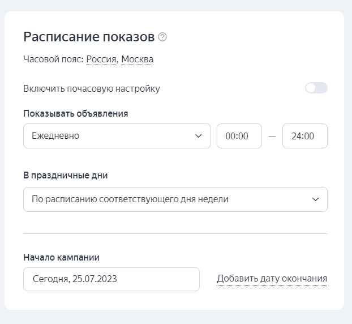
Task: Click the В праздничные дни label
Action: [66, 176]
